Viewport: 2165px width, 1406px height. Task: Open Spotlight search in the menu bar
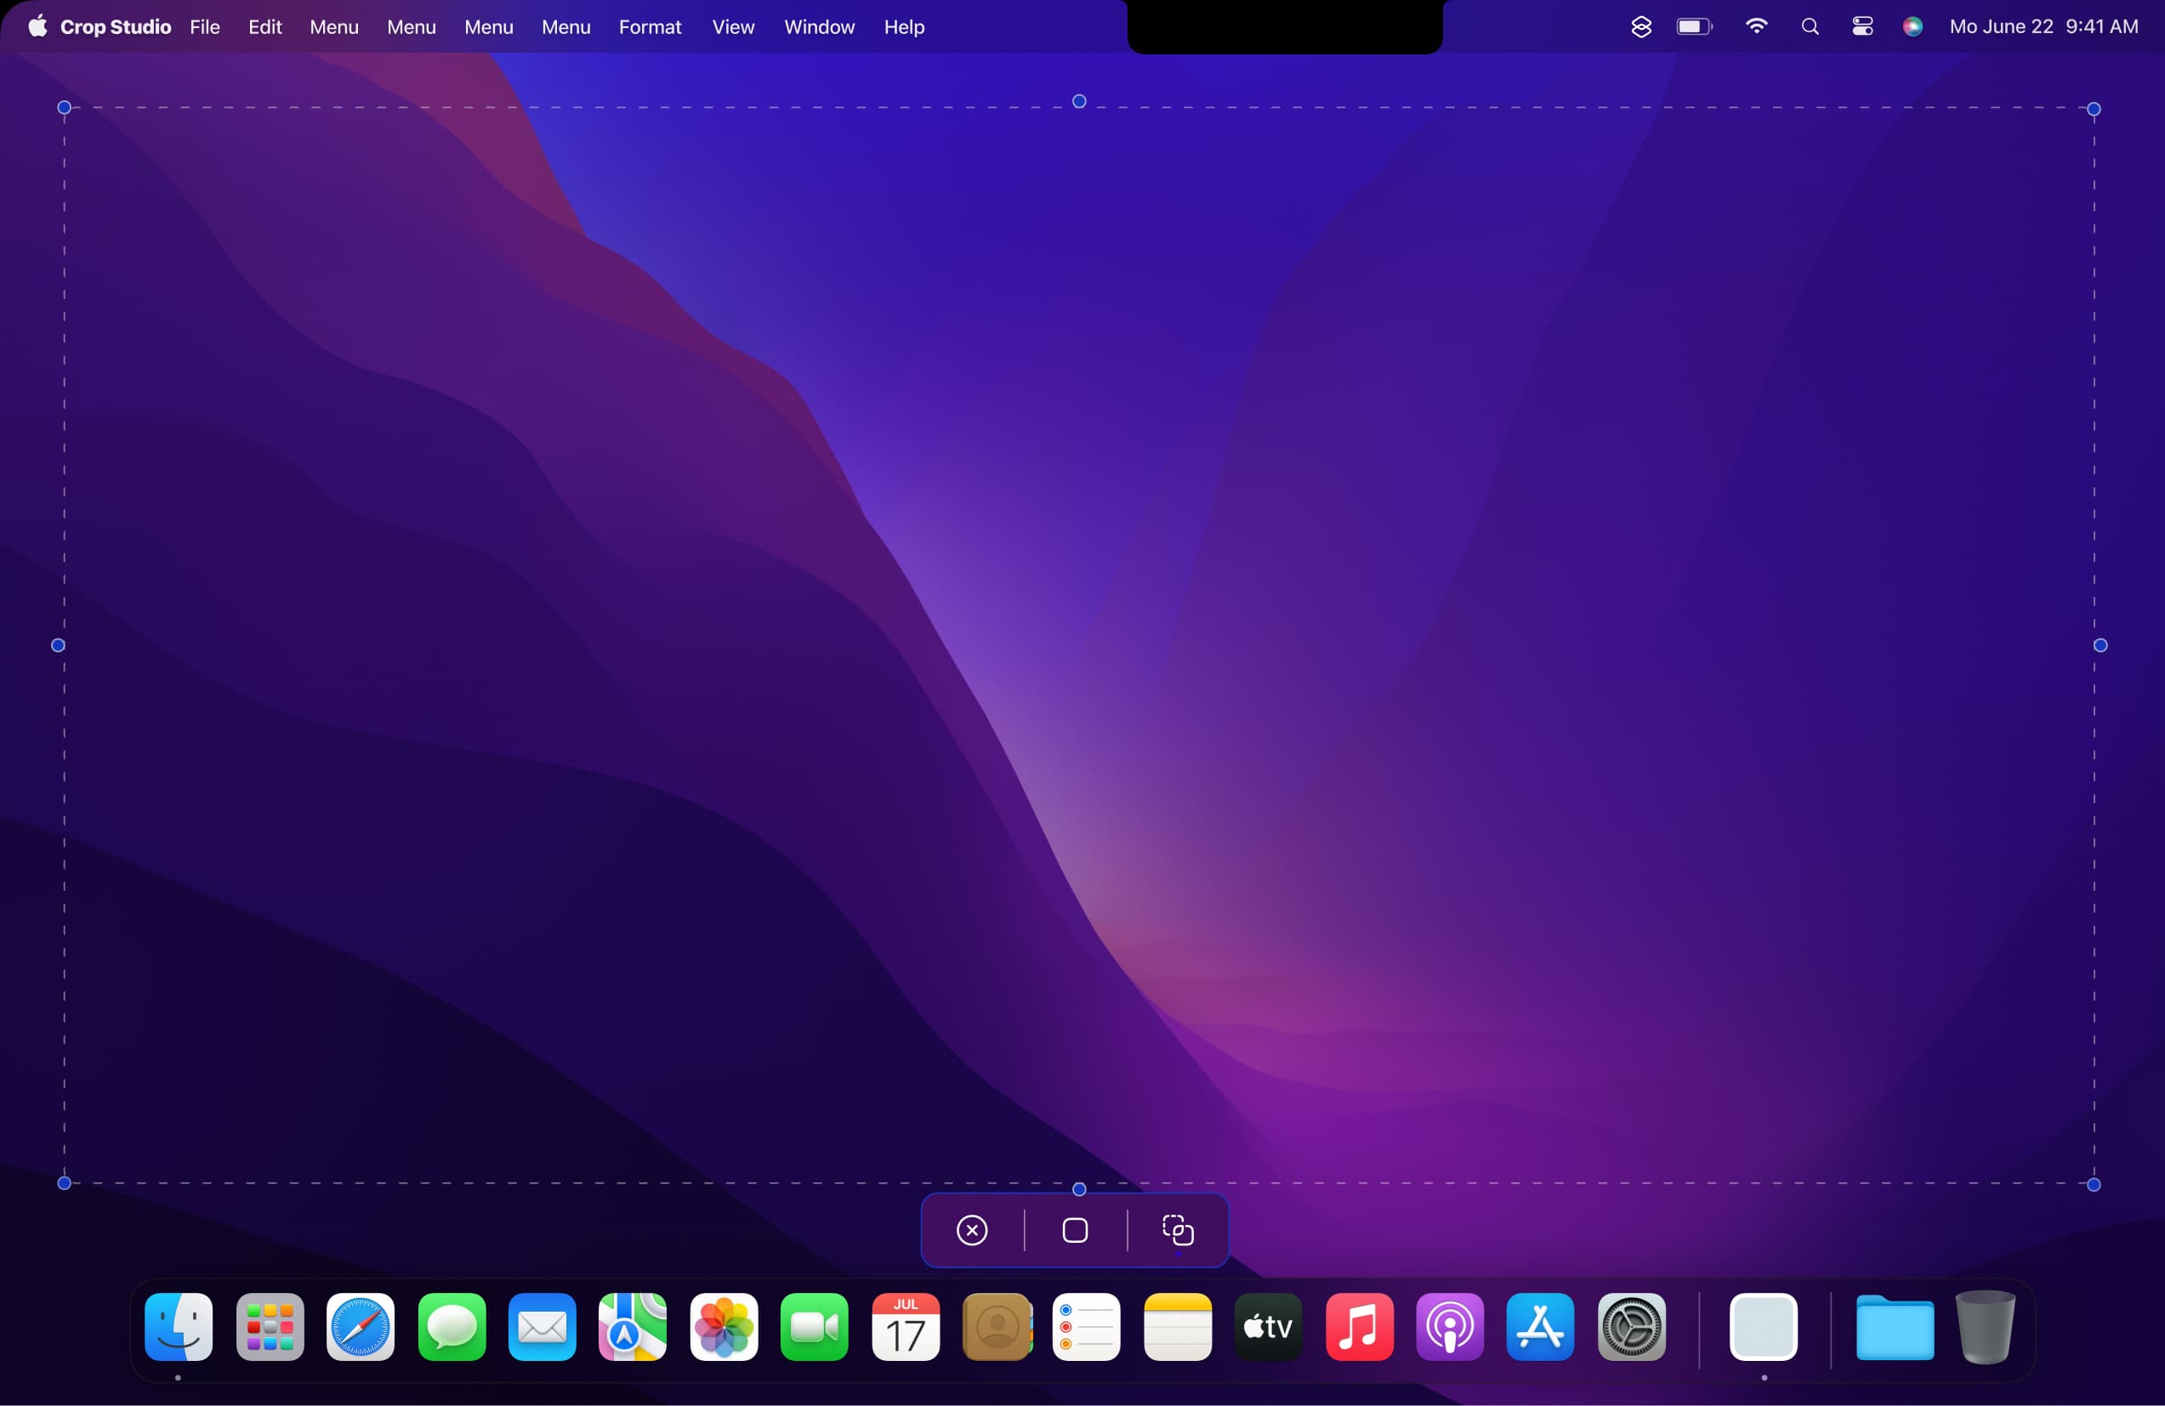point(1810,27)
